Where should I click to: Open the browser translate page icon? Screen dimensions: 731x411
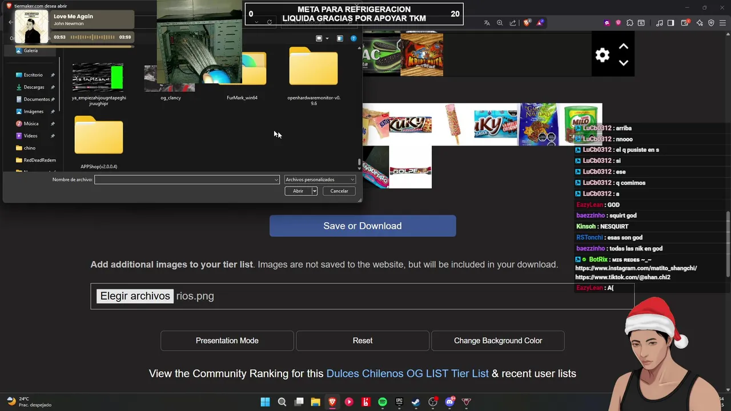pos(487,23)
